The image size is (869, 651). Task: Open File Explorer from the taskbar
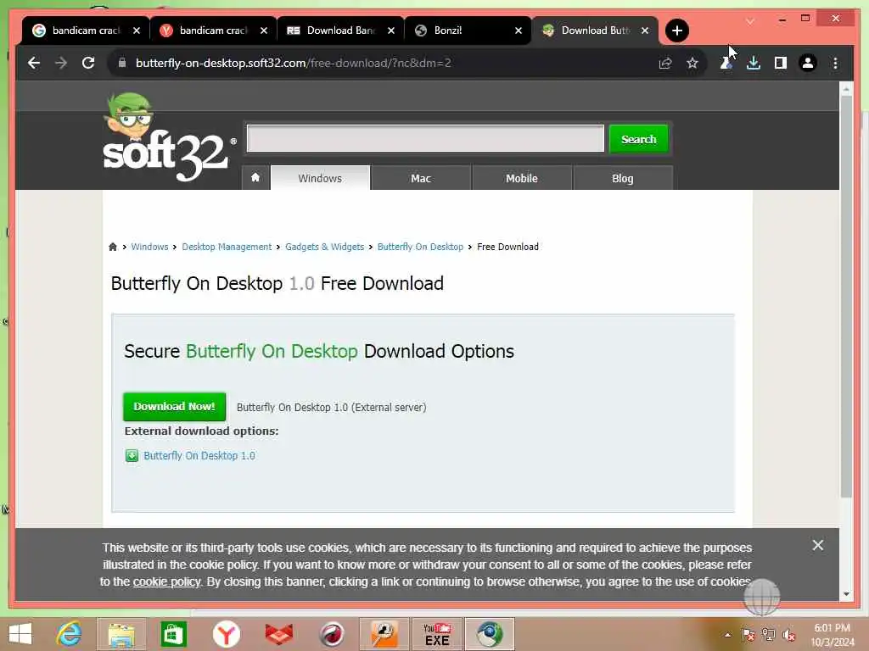[121, 634]
